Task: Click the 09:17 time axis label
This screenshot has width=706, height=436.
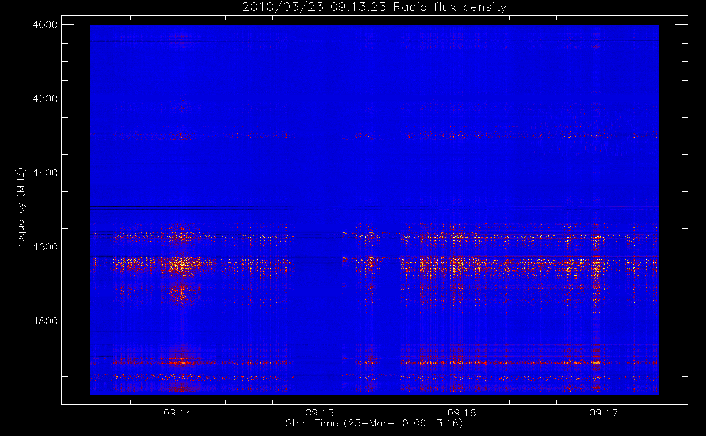Action: (604, 412)
